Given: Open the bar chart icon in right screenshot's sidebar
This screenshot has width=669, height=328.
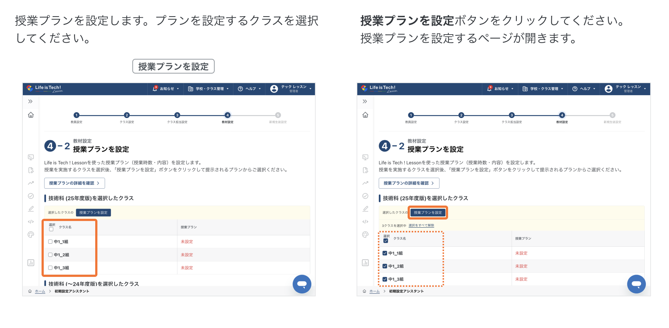Looking at the screenshot, I should pos(365,263).
